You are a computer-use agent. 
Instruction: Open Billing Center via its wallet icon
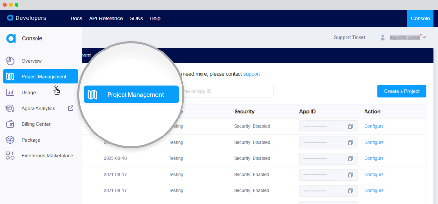click(x=10, y=124)
